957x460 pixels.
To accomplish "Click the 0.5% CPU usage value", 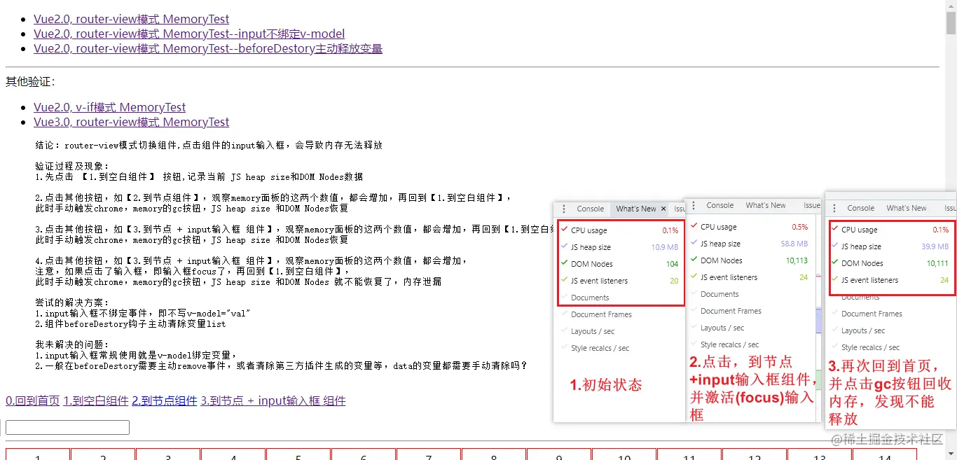I will coord(800,227).
